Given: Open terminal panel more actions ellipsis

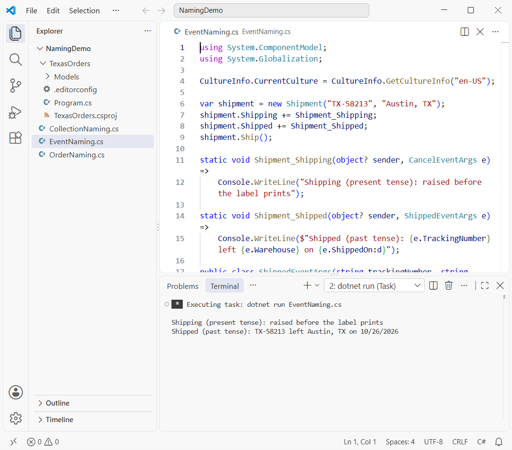Looking at the screenshot, I should point(464,286).
